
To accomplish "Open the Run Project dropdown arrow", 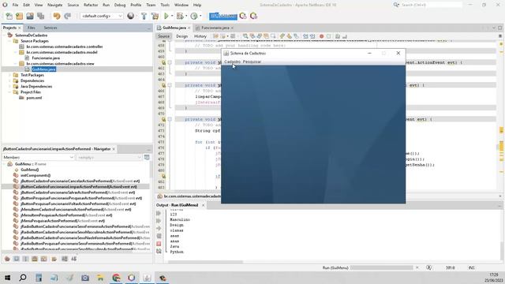I will point(172,16).
